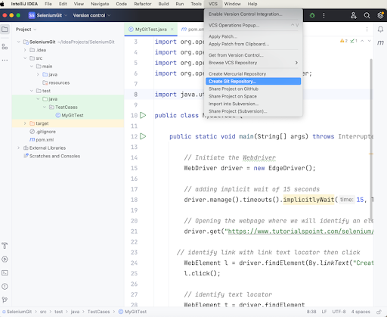
Task: Open editor tabs options menu
Action: tap(367, 30)
